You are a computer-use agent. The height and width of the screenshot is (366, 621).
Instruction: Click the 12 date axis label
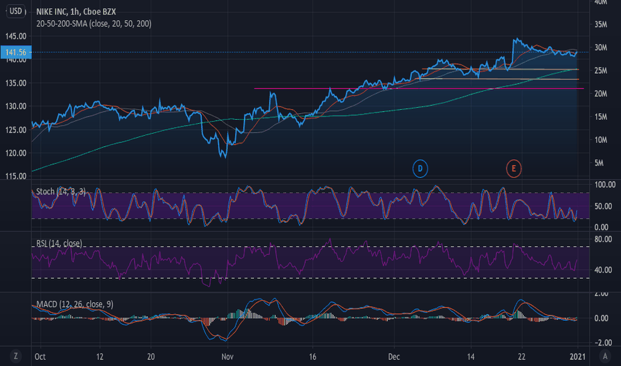pyautogui.click(x=100, y=357)
